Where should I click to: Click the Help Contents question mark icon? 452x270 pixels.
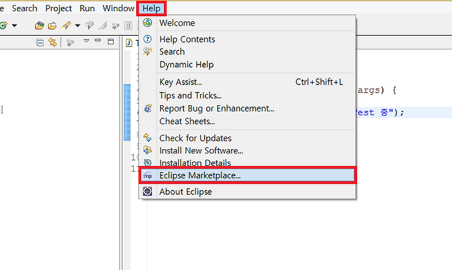(148, 39)
